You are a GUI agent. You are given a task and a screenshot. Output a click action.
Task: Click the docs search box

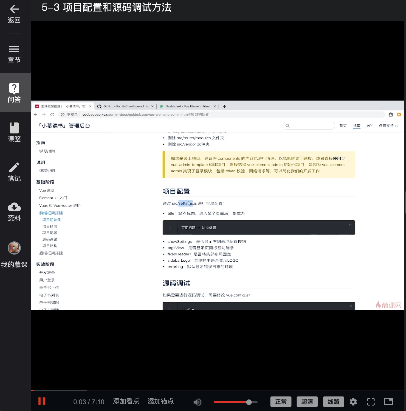click(309, 126)
